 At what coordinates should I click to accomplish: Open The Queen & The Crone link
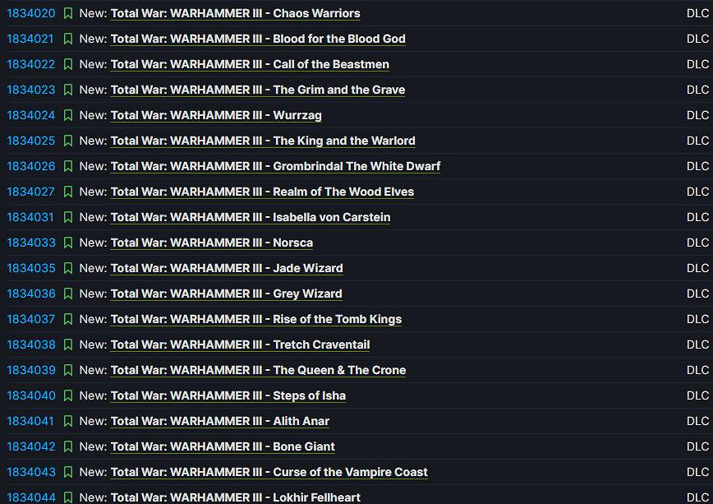click(x=258, y=370)
